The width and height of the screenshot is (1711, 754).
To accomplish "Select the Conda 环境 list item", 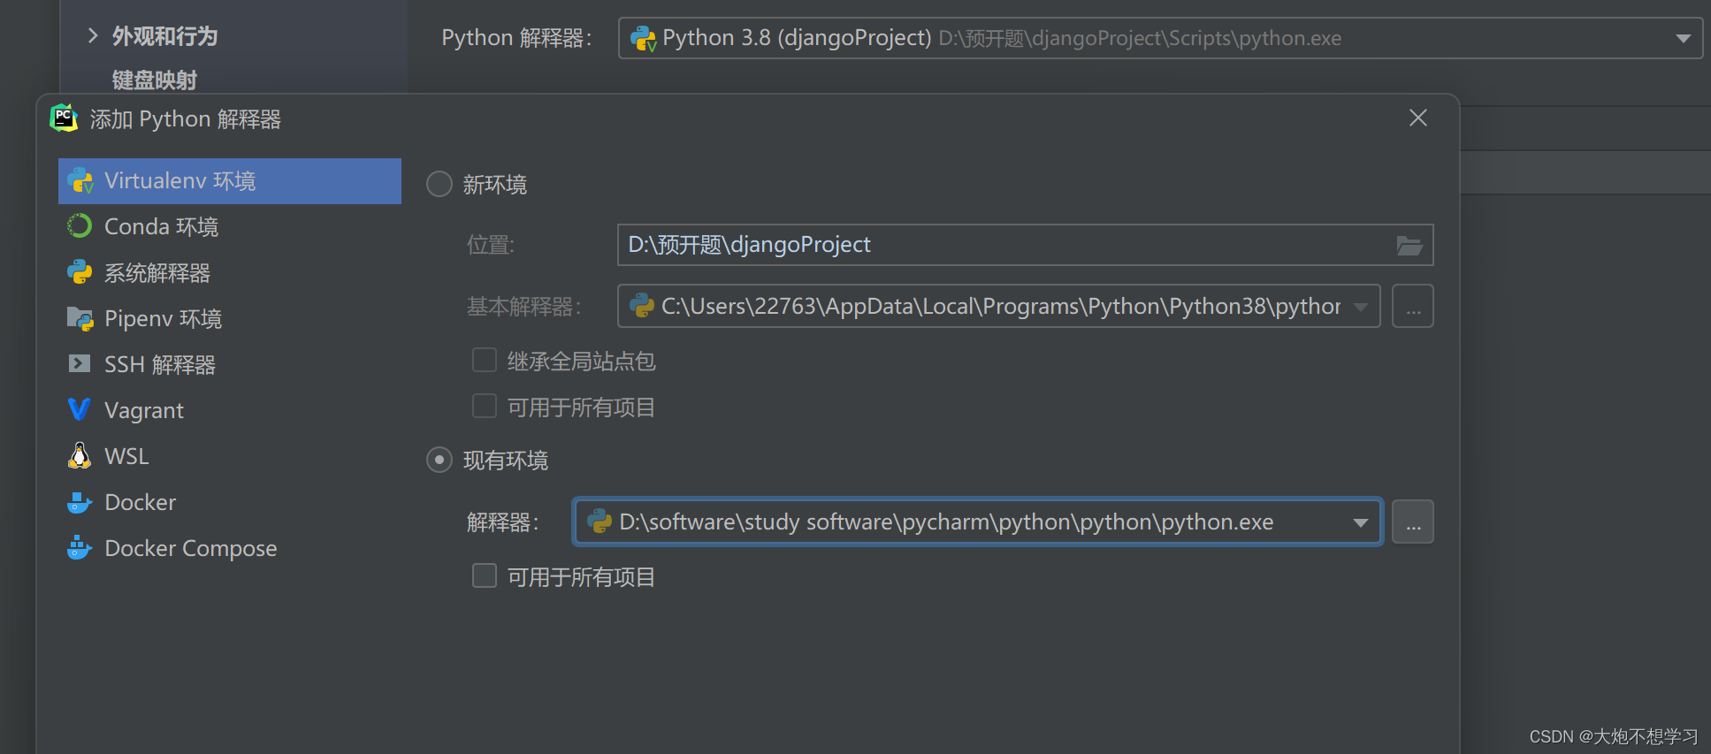I will click(230, 226).
